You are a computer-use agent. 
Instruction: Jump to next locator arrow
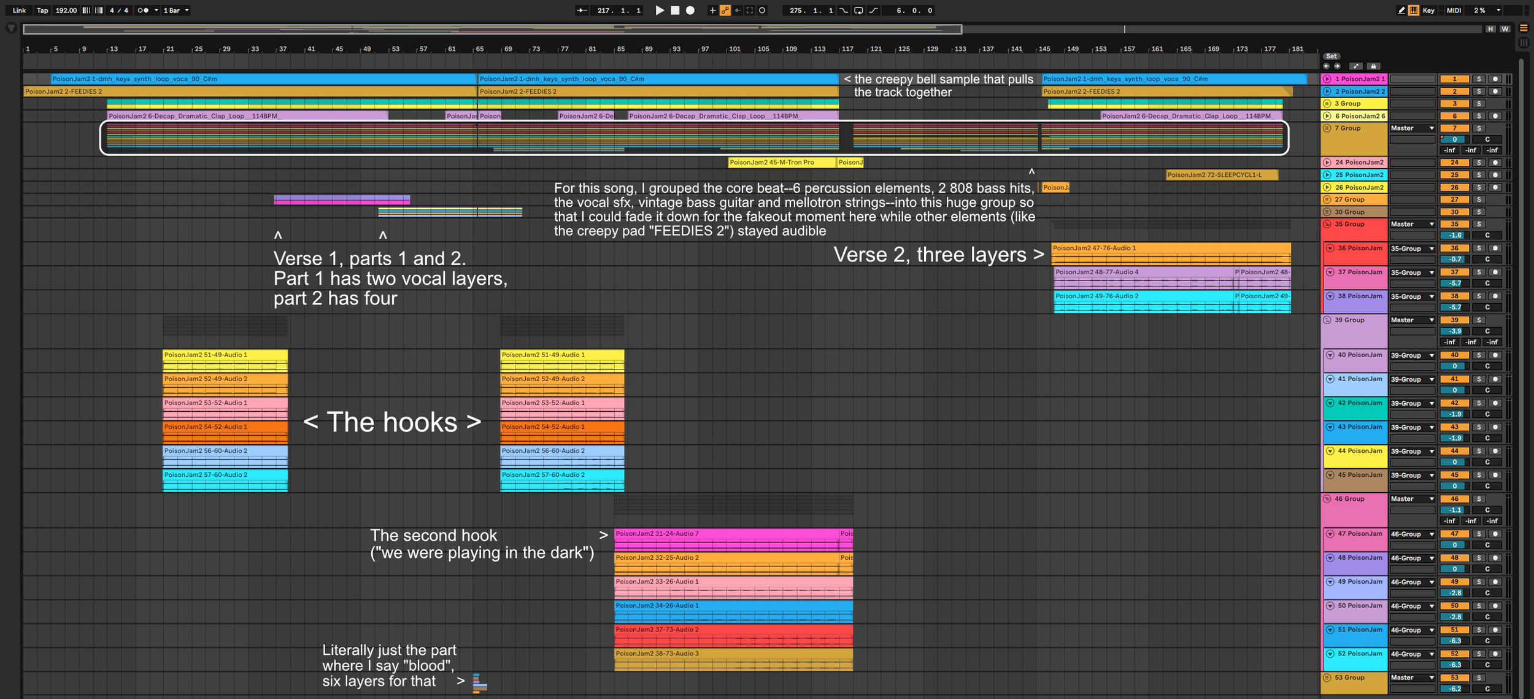pyautogui.click(x=1337, y=66)
